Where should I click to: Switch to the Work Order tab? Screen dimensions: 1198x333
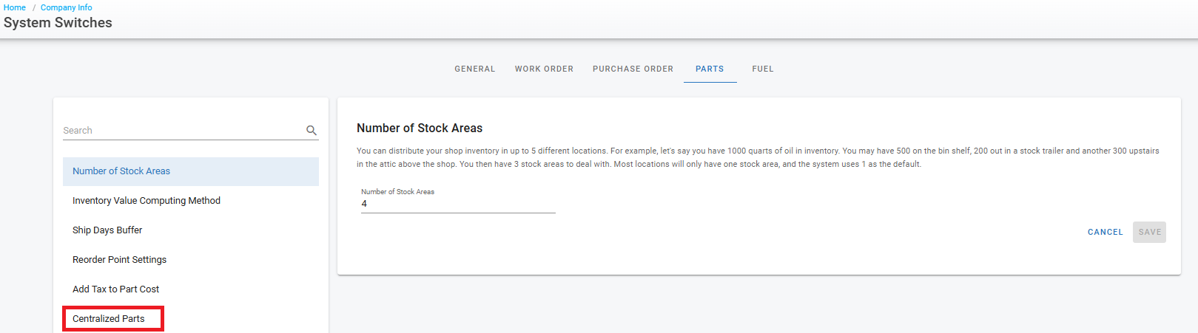coord(544,69)
